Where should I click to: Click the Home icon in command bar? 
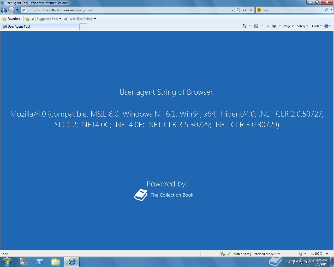point(244,26)
